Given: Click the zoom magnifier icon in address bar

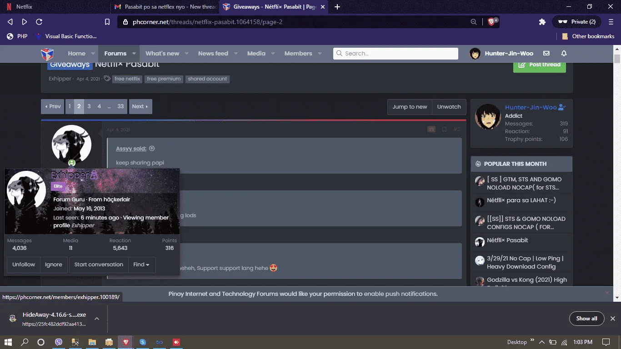Looking at the screenshot, I should click(x=474, y=22).
